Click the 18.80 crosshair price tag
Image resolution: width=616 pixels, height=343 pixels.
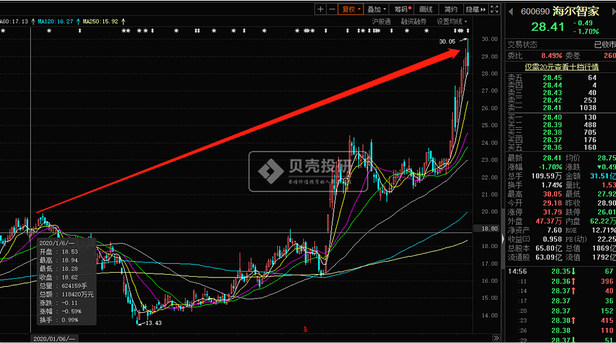click(487, 228)
